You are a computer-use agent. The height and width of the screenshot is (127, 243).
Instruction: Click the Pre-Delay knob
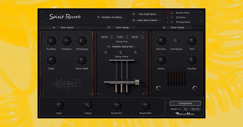51,41
